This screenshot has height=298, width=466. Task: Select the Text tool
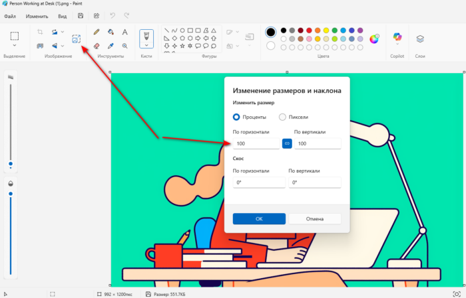click(x=125, y=32)
